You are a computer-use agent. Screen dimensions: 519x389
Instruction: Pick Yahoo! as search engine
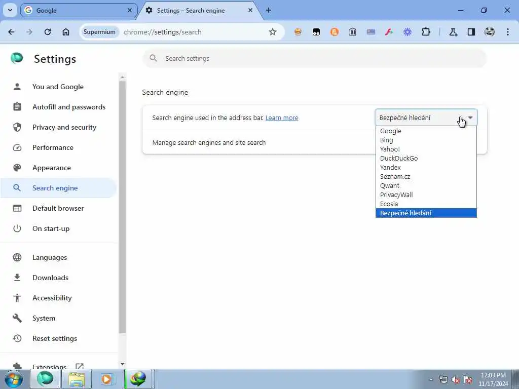[426, 149]
